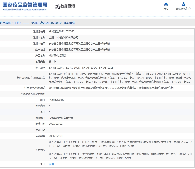Select model specs BX-AS-100A、BX-AS-100B value
This screenshot has width=195, height=169.
81,68
